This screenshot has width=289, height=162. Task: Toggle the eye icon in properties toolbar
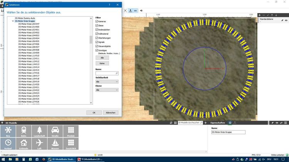(x=277, y=123)
